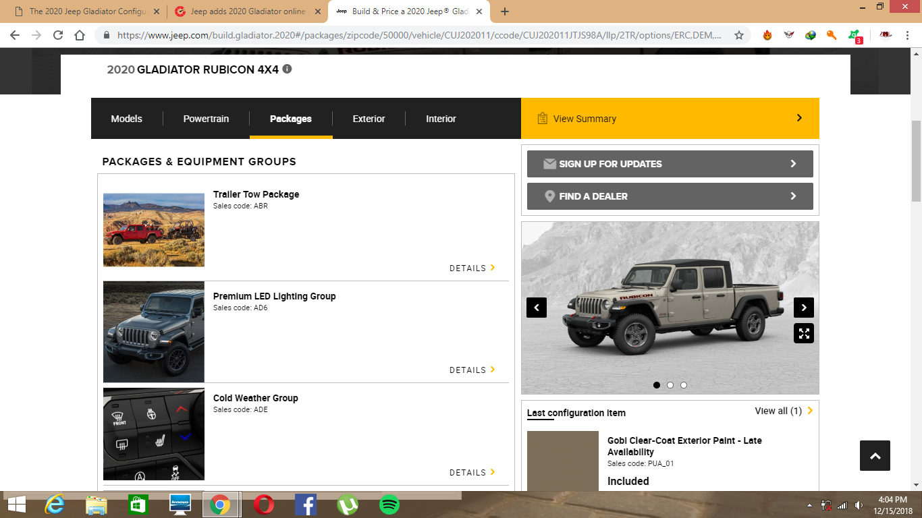Click View all (1) configuration items
Viewport: 922px width, 518px height.
tap(784, 411)
